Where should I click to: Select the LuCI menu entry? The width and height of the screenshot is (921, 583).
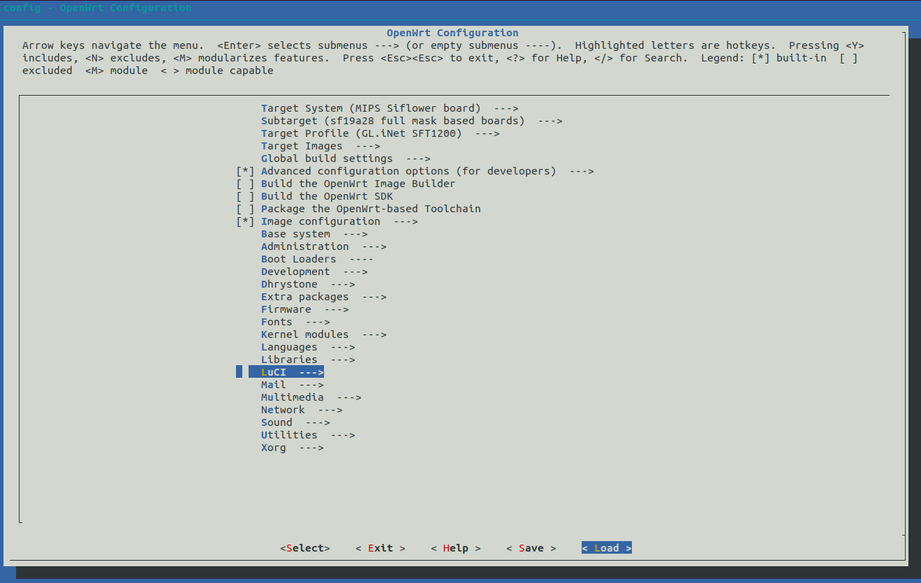[x=291, y=372]
